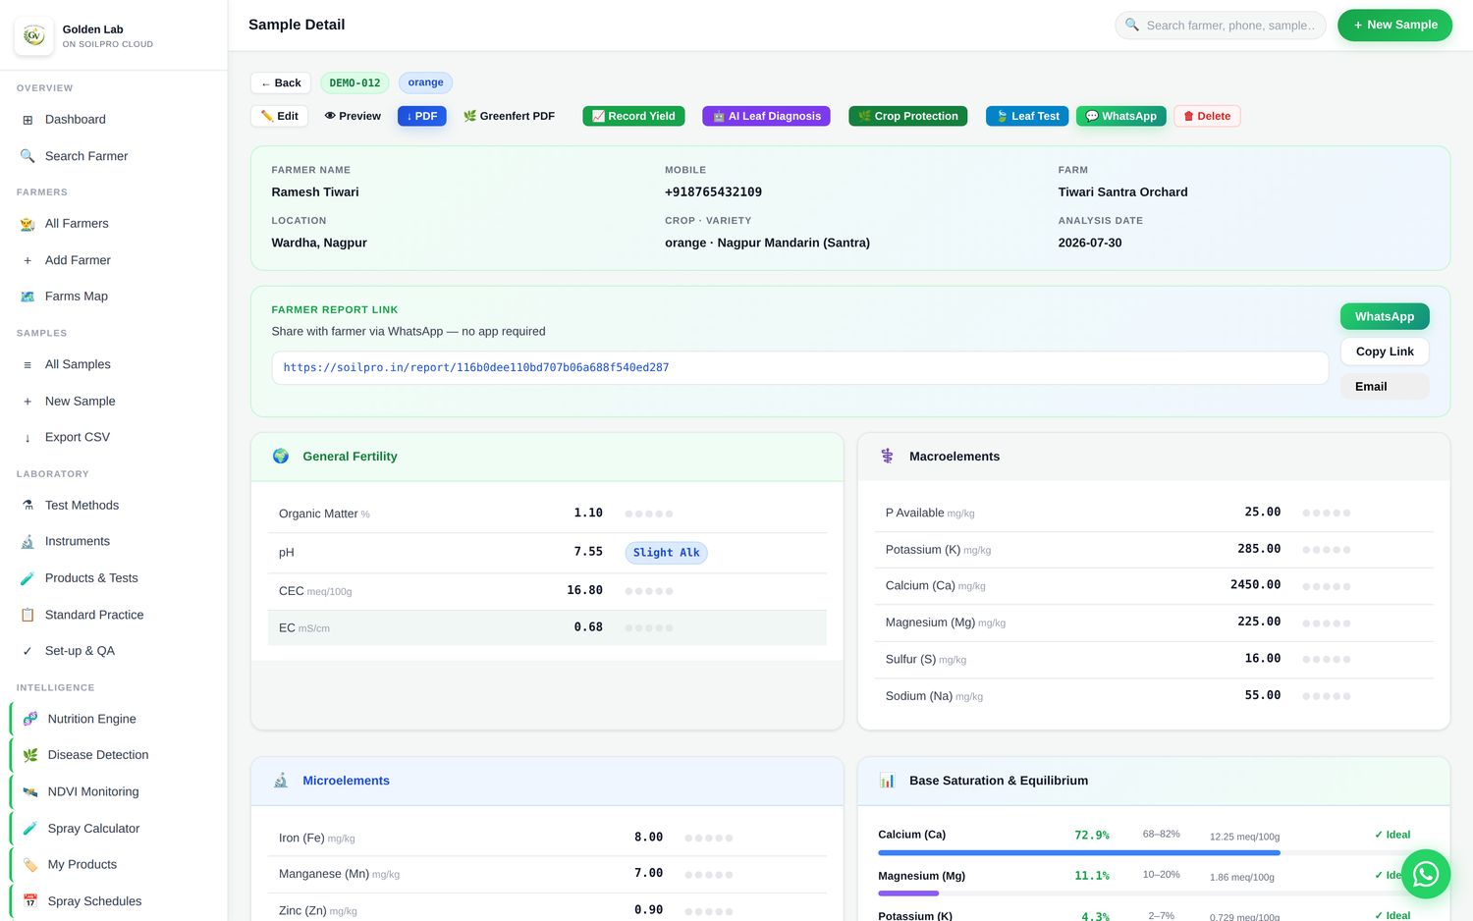Start a Leaf Test
Viewport: 1473px width, 921px height.
(1028, 116)
